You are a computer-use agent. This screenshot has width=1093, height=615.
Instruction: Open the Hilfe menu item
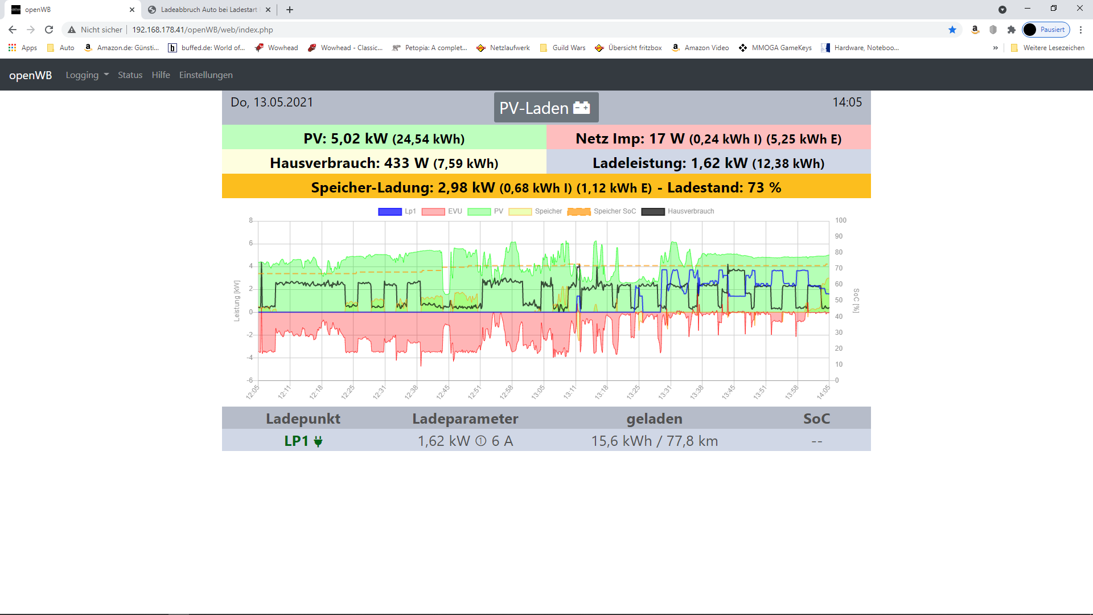click(161, 75)
